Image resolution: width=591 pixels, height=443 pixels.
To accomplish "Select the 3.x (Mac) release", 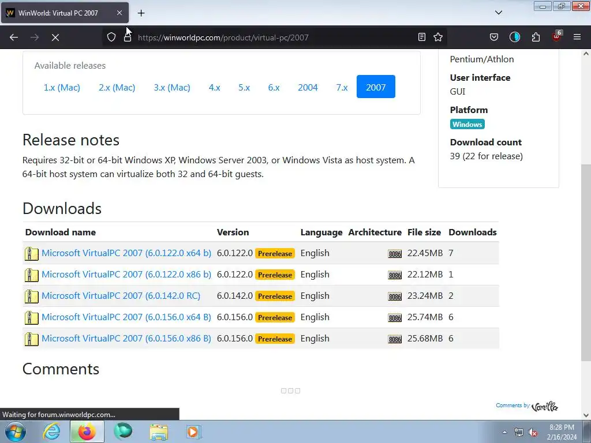I will click(x=172, y=88).
